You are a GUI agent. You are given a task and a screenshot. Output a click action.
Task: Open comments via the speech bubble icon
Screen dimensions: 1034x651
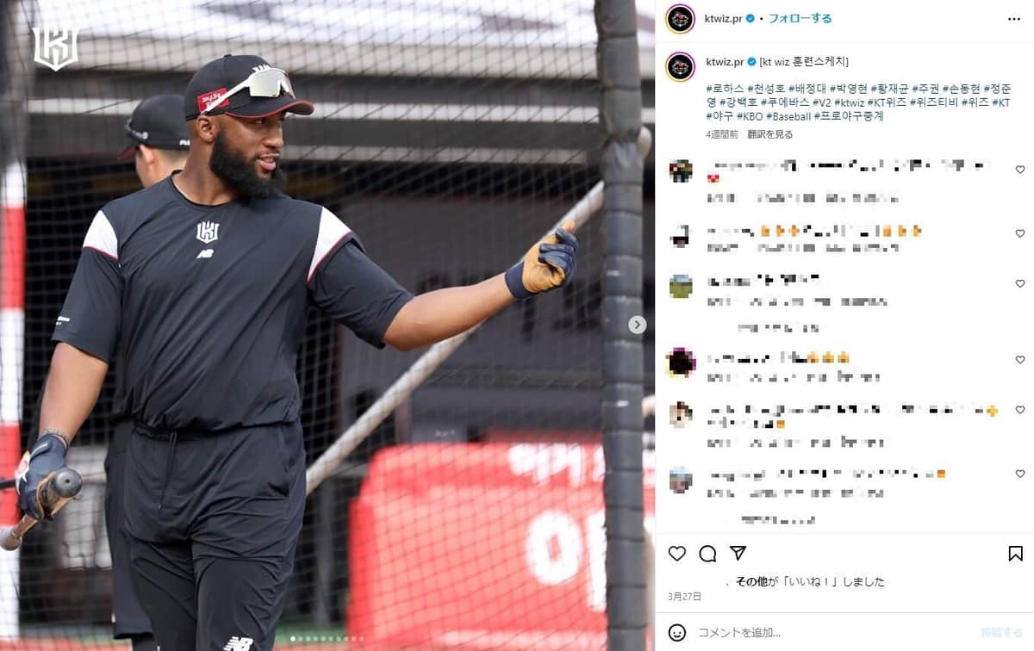click(x=707, y=554)
